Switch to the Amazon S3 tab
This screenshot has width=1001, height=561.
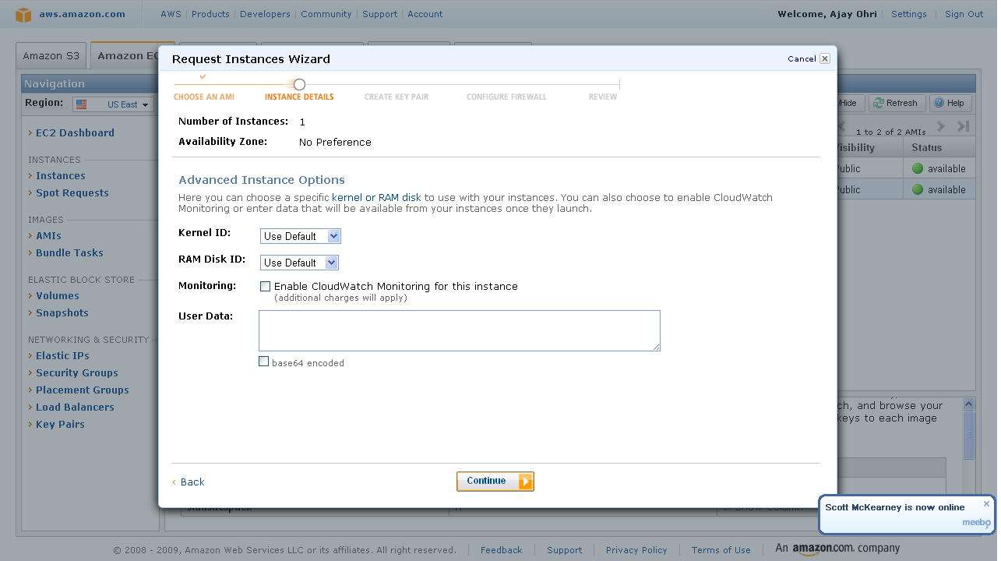[x=51, y=56]
